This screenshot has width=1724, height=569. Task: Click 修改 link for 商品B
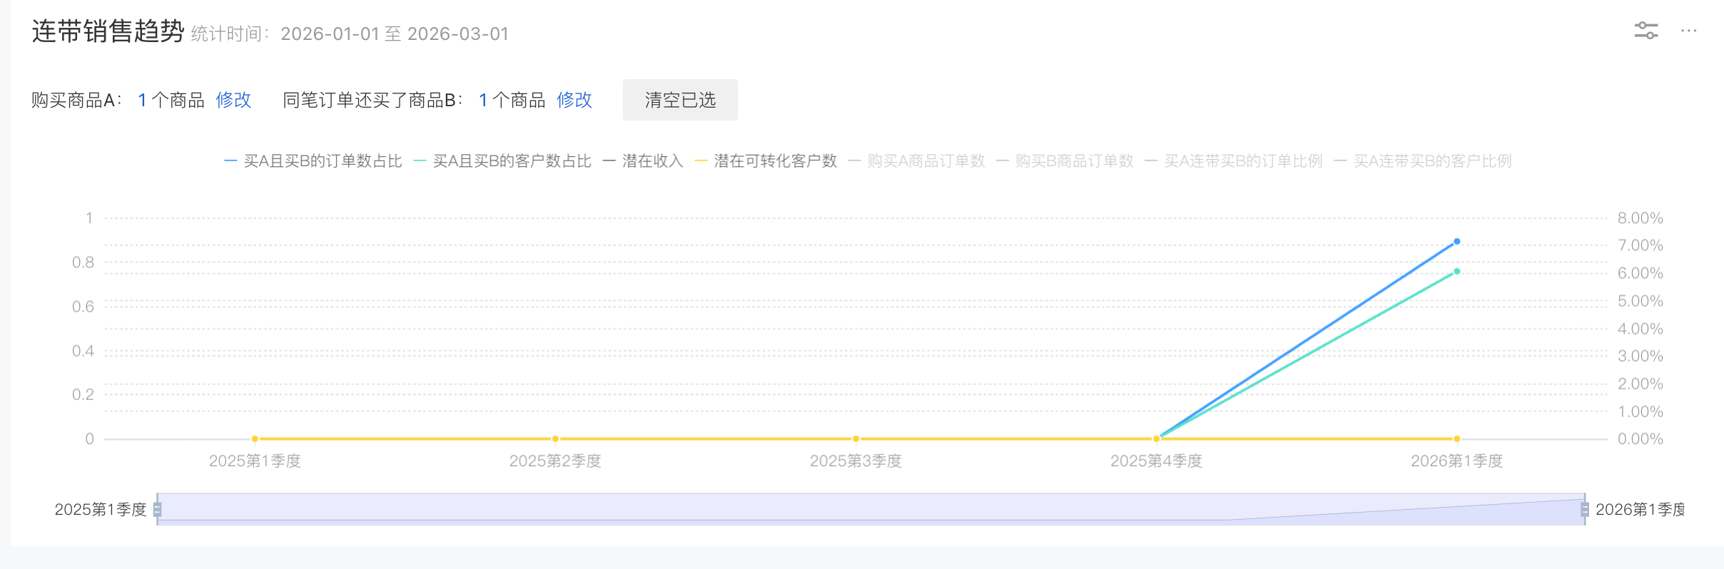(574, 100)
